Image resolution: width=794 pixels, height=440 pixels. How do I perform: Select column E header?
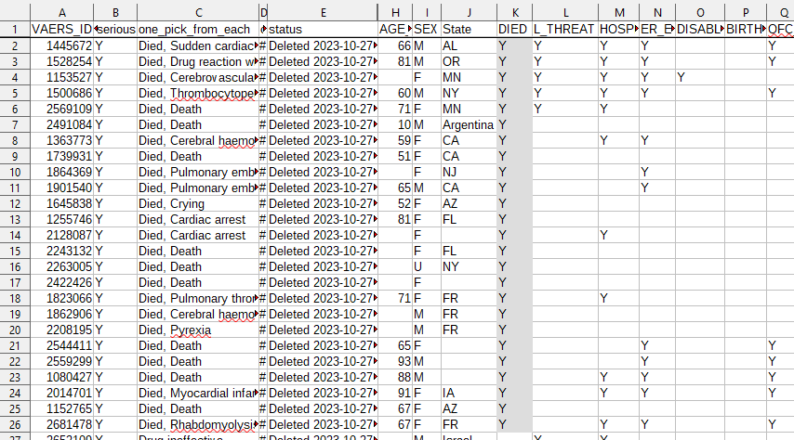(x=323, y=13)
